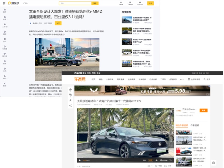This screenshot has width=224, height=168.
Task: Focus the Dongchedi search input field
Action: pos(75,3)
